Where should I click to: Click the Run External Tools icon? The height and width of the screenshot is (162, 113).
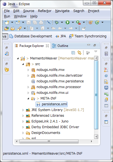click(79, 22)
